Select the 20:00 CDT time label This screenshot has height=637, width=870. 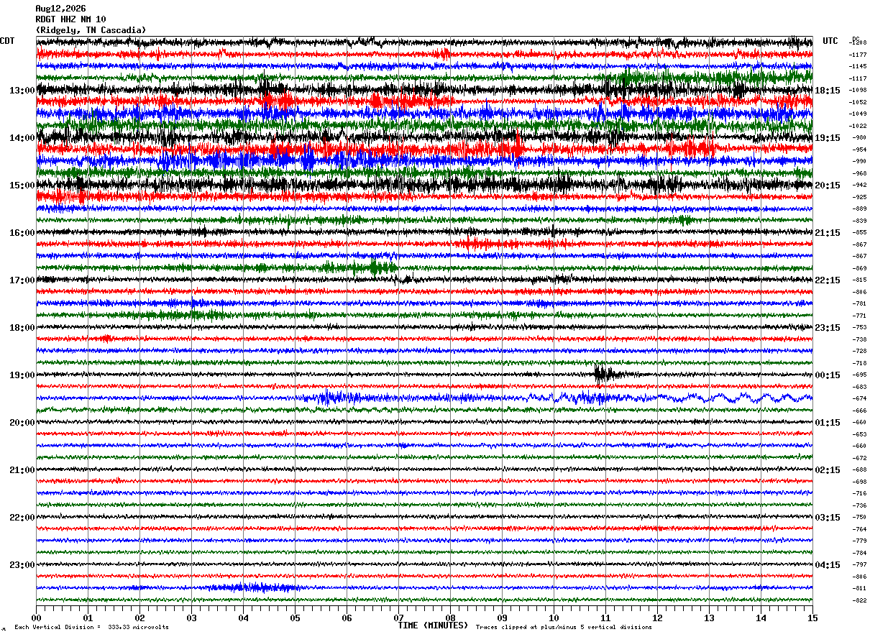pyautogui.click(x=22, y=423)
